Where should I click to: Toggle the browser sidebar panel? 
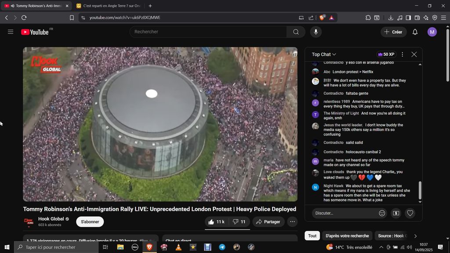click(x=408, y=18)
